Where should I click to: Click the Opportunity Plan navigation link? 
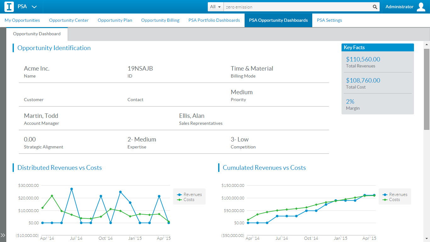[115, 20]
